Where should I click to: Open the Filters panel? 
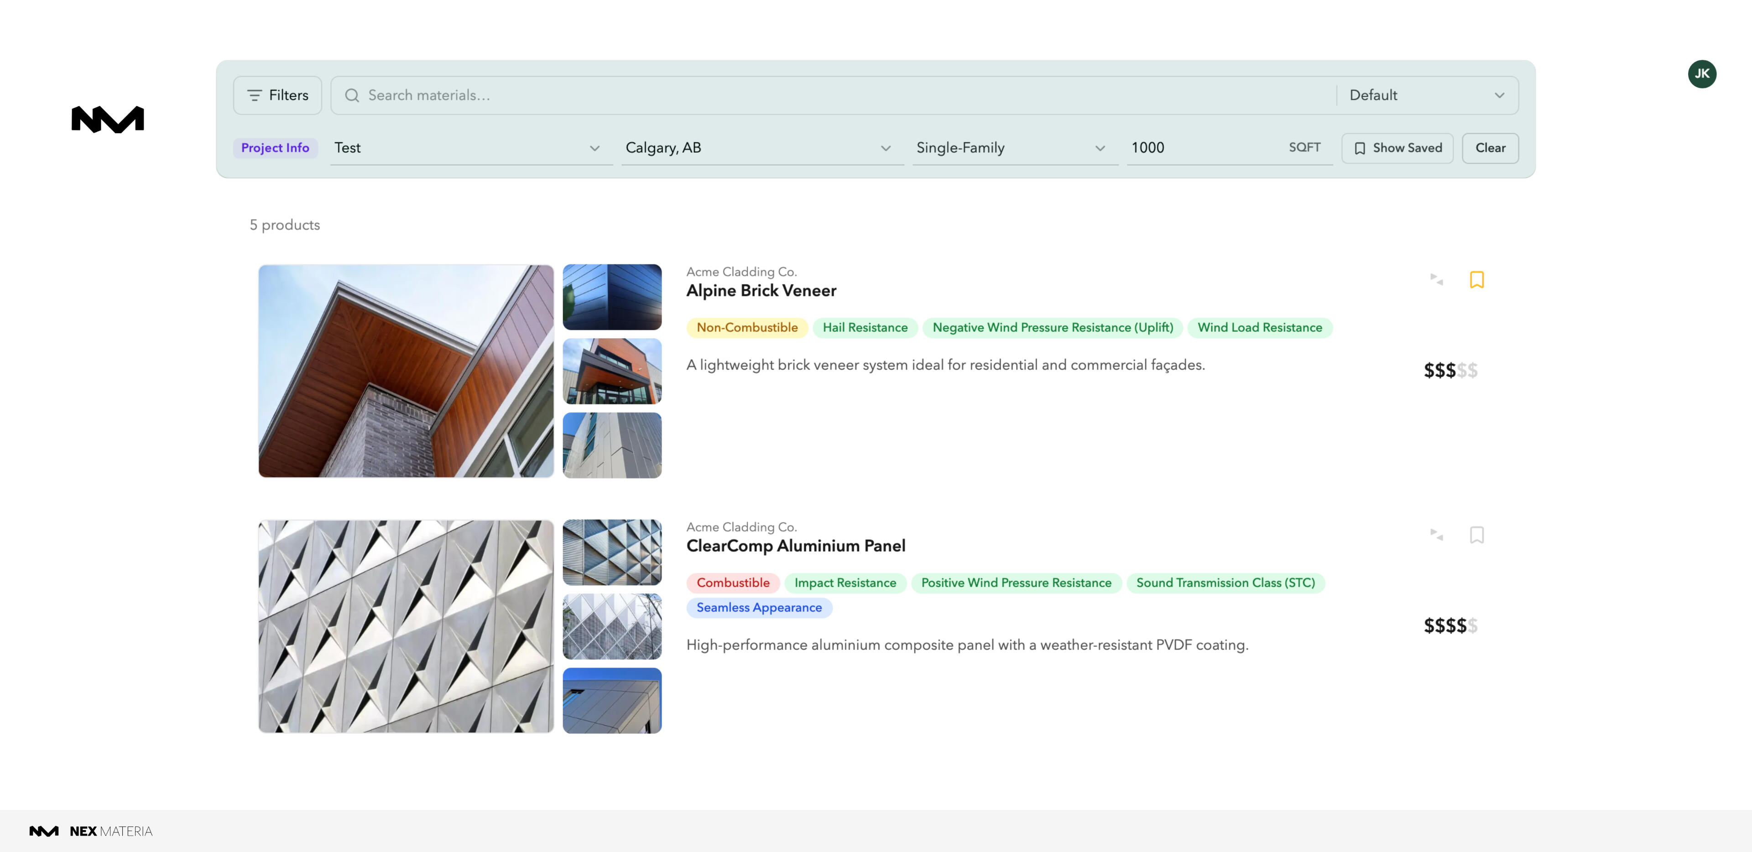(277, 96)
